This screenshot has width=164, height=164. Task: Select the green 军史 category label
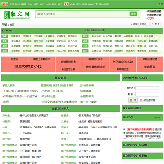click(5, 51)
